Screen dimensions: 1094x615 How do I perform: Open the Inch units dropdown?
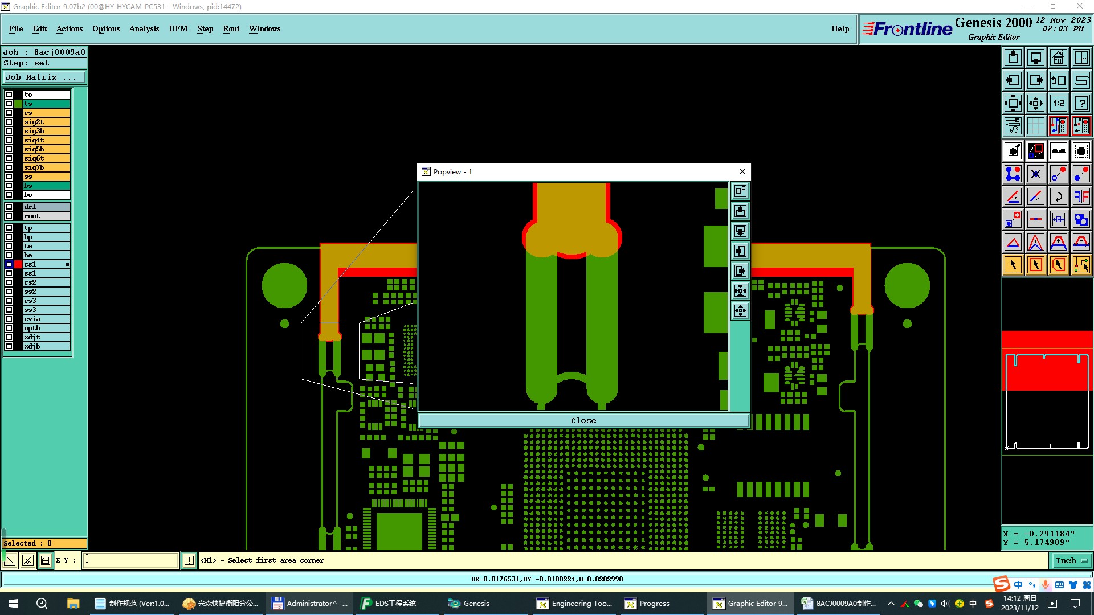[1071, 560]
